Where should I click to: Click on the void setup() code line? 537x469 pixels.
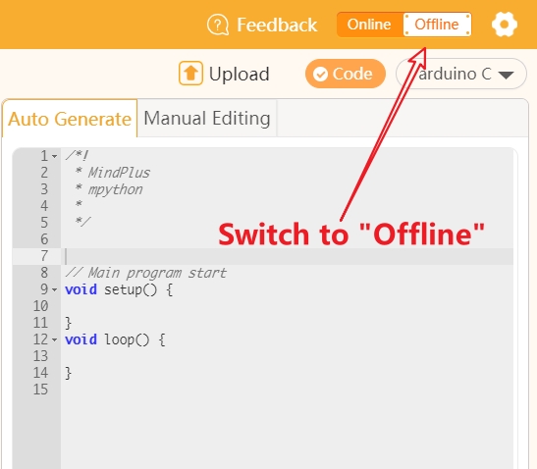pyautogui.click(x=119, y=289)
